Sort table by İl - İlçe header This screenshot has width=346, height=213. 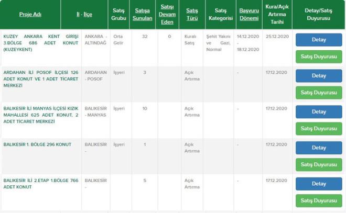84,14
